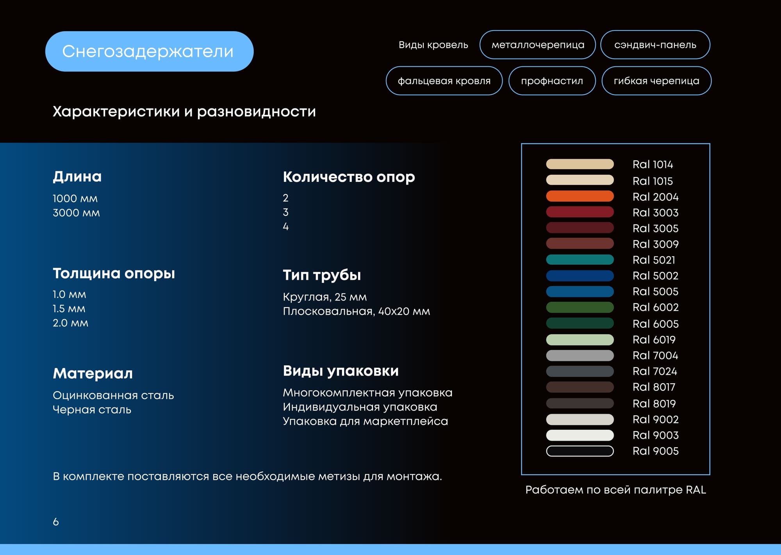Image resolution: width=781 pixels, height=555 pixels.
Task: Pick the гибкая черепица tag
Action: pos(656,81)
